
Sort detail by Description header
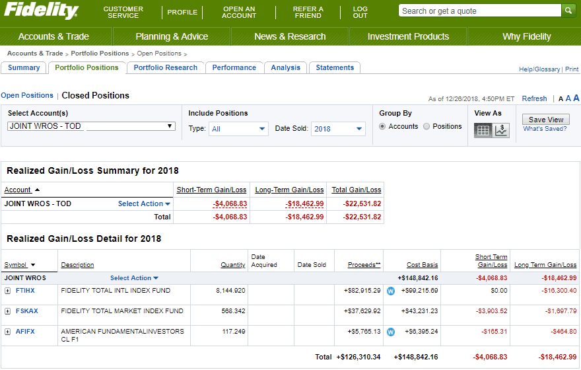point(77,265)
